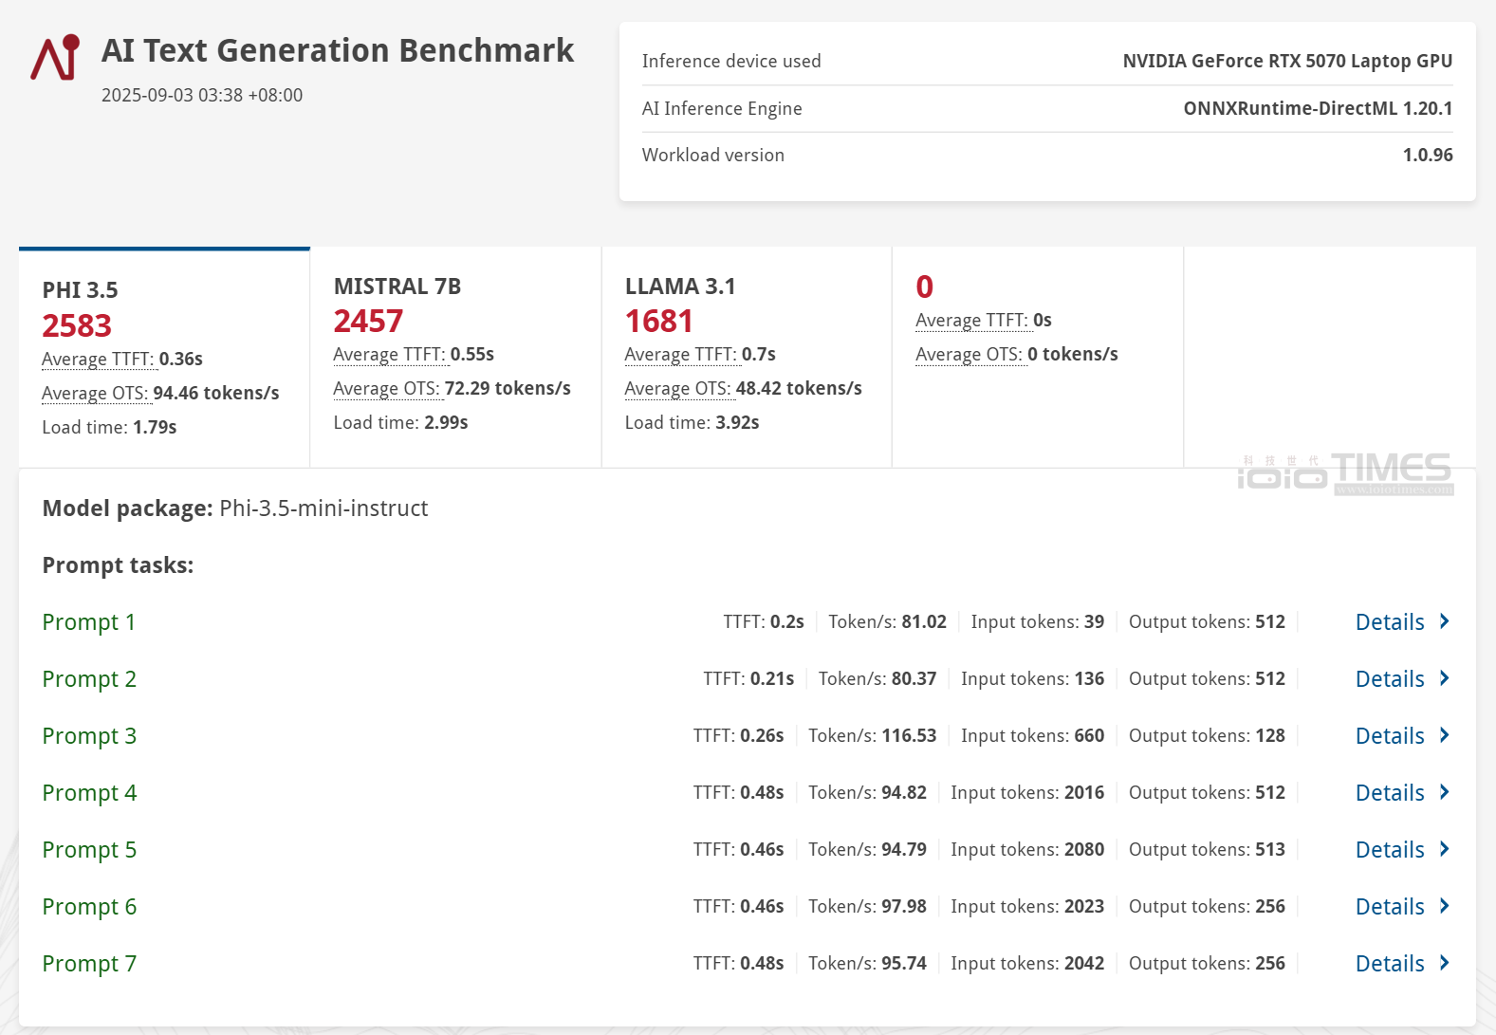The image size is (1496, 1035).
Task: Click the MISTRAL 7B score 2457
Action: click(x=368, y=322)
